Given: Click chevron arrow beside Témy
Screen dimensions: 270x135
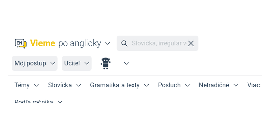Looking at the screenshot, I should 36,85.
